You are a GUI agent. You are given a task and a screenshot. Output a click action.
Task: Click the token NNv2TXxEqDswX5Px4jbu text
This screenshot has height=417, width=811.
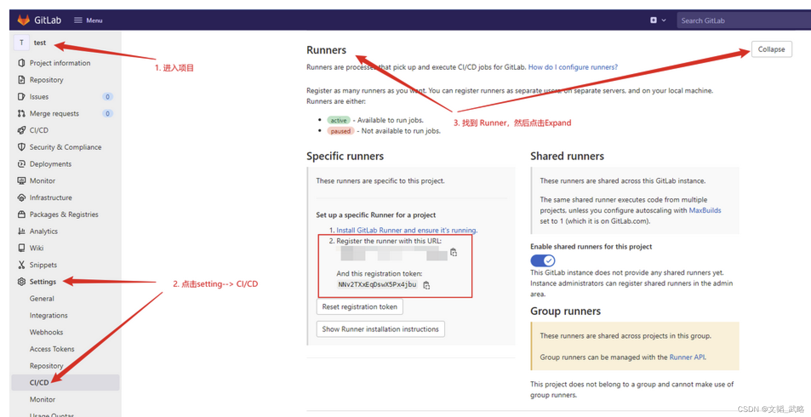377,284
